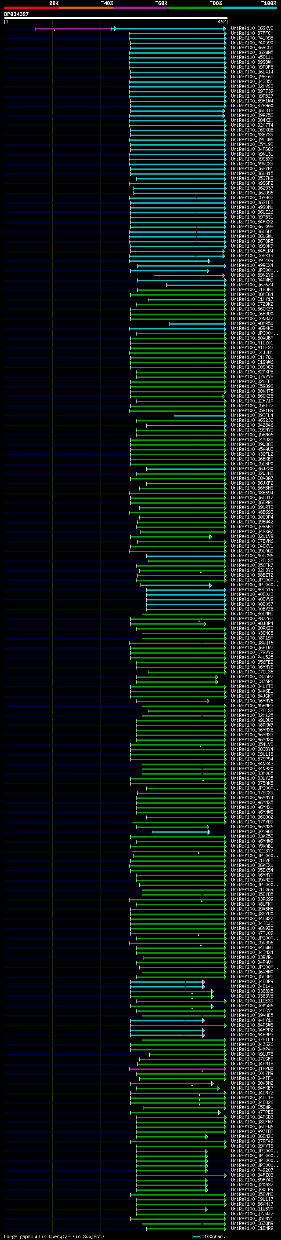Select the UniRef100_A0D519 label

(x=252, y=589)
